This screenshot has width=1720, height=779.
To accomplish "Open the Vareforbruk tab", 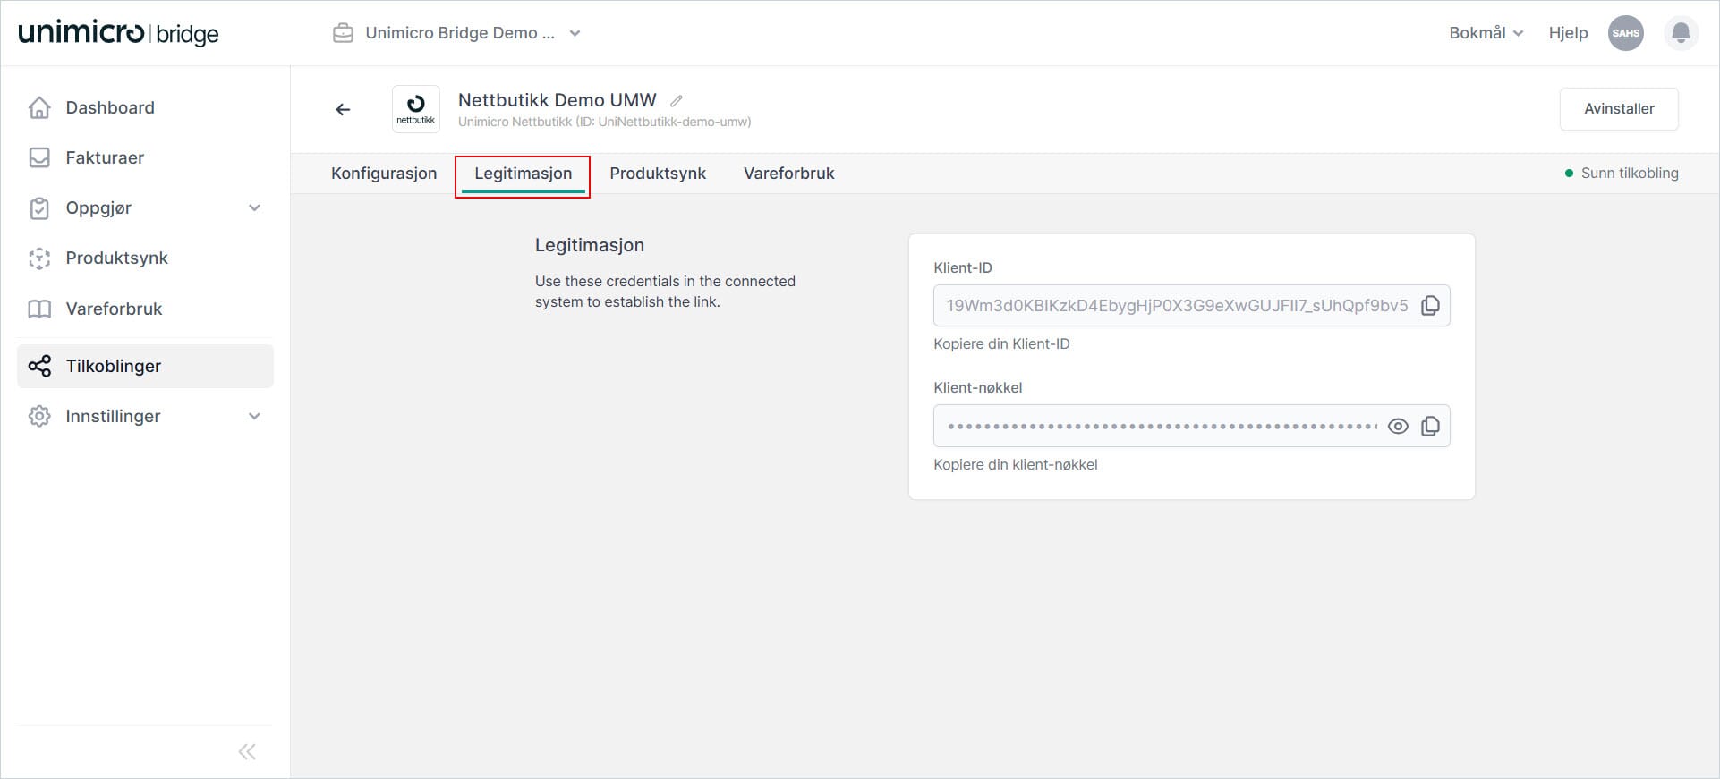I will (788, 174).
